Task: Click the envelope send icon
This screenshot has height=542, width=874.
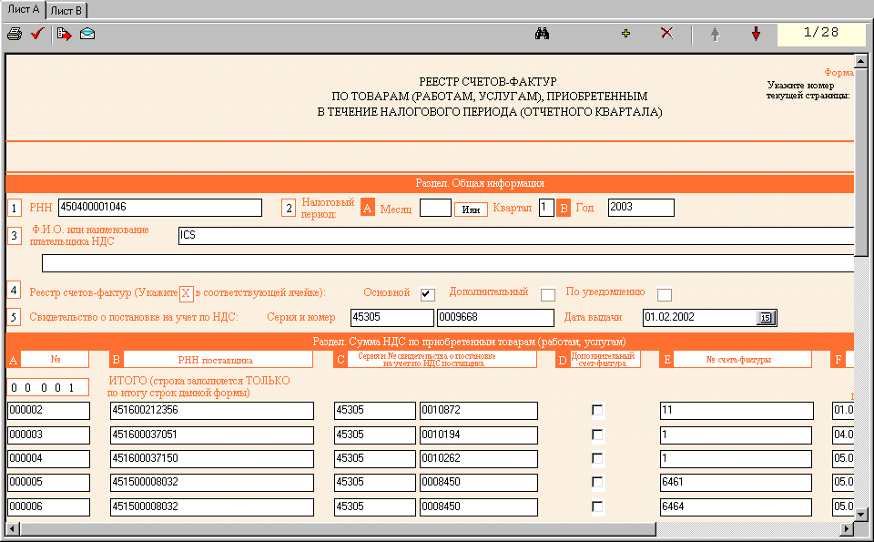Action: (x=87, y=35)
